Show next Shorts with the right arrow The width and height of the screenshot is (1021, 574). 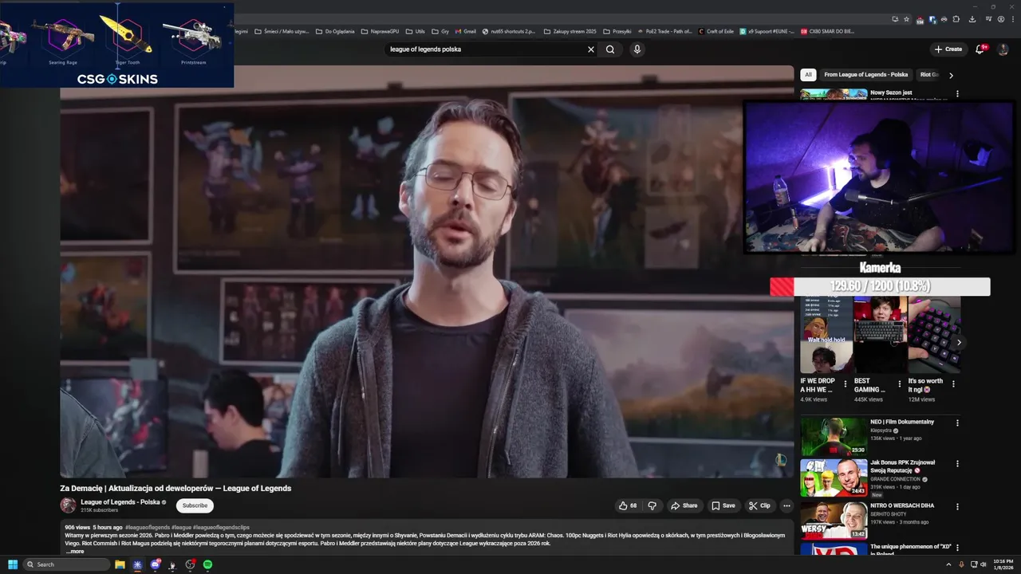pyautogui.click(x=959, y=343)
